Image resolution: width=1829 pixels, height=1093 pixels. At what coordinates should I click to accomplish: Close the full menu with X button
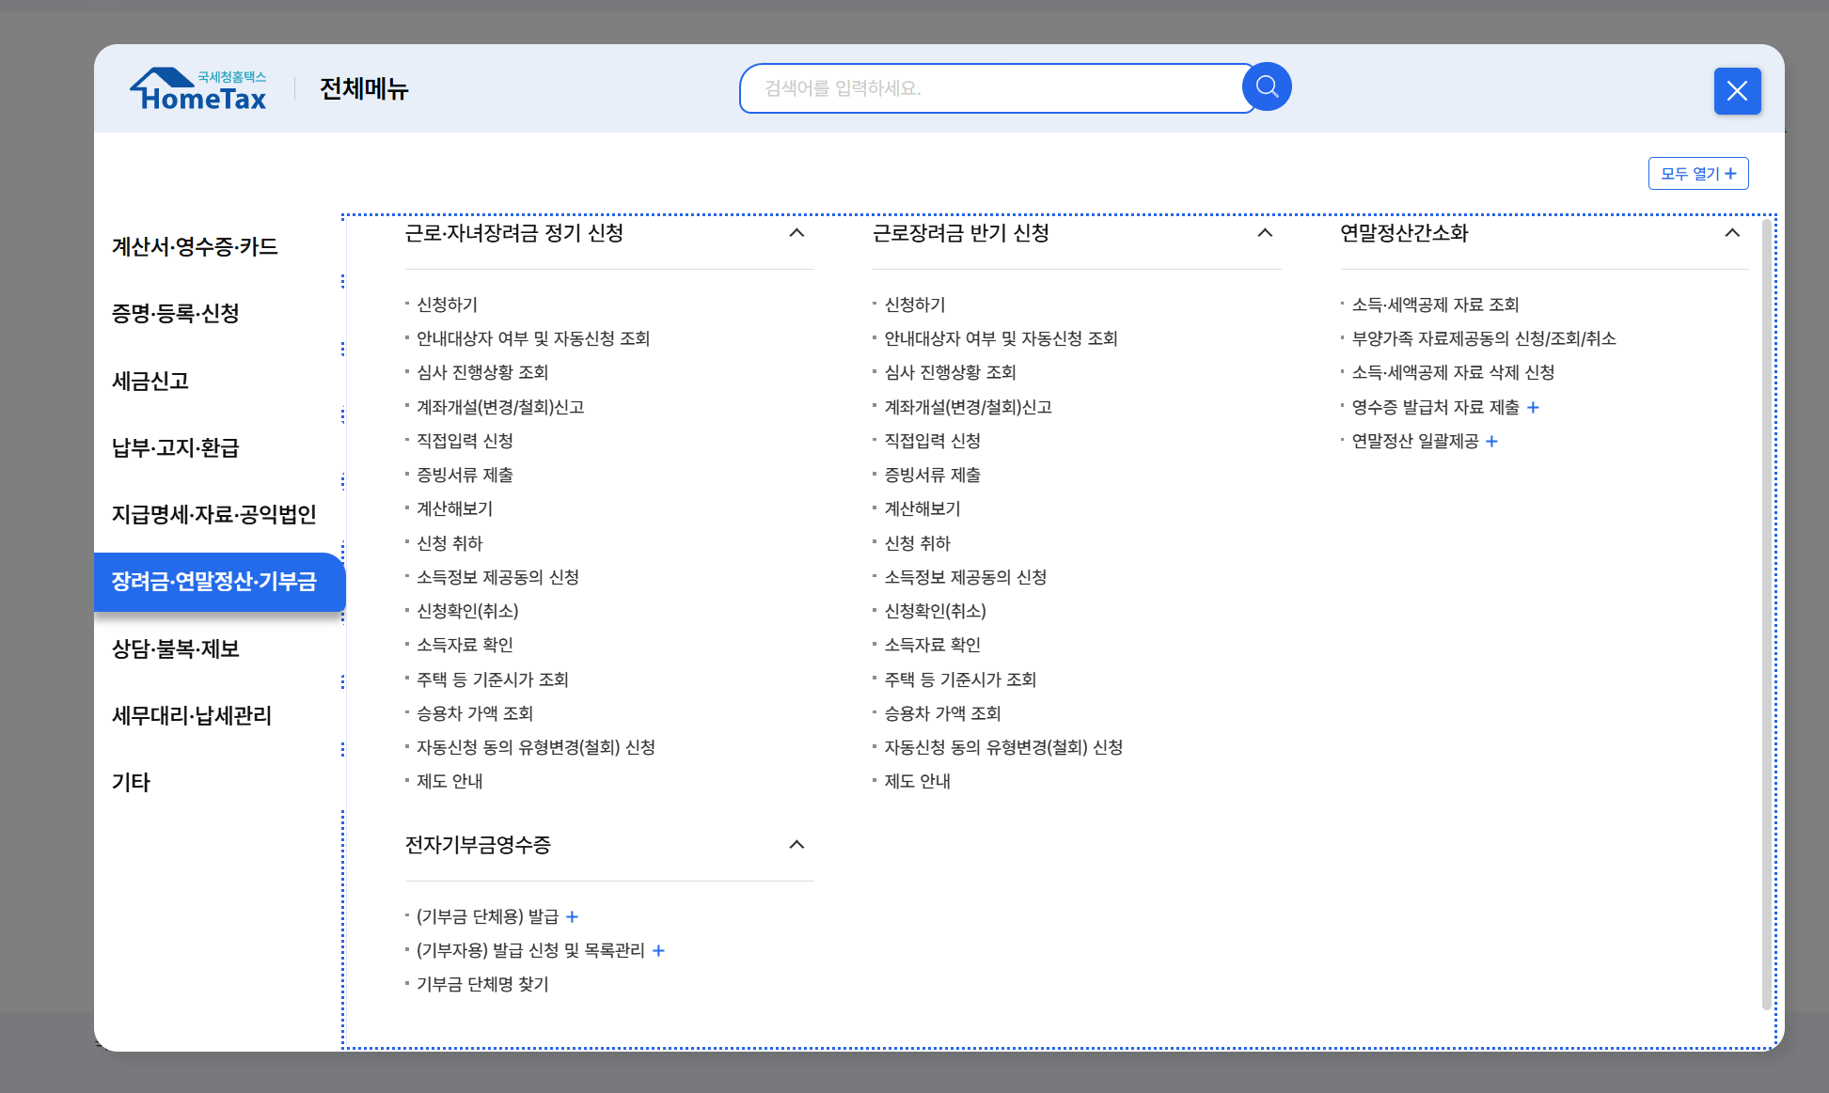click(1737, 91)
